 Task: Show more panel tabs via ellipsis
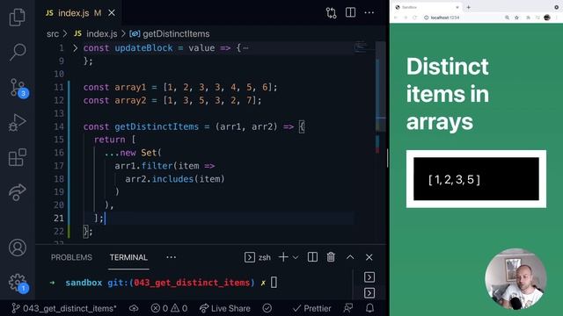coord(171,257)
